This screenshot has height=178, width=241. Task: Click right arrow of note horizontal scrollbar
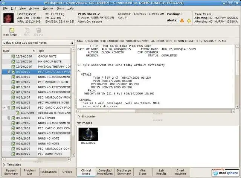(x=233, y=111)
